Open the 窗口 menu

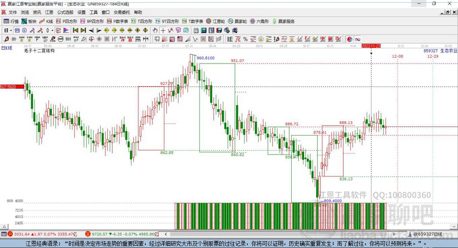pos(106,12)
